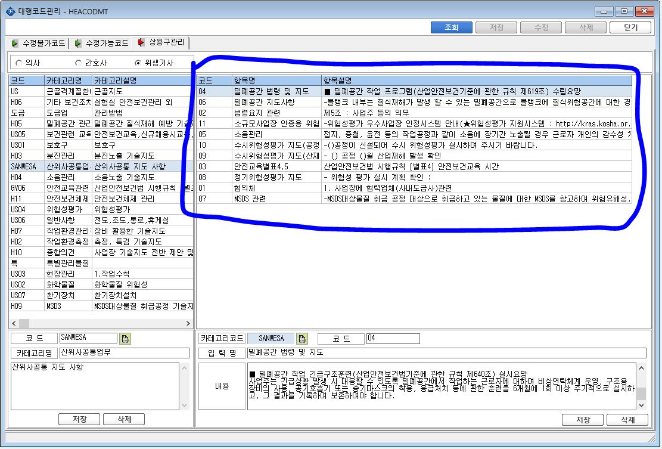Click the blue 조회 button
The width and height of the screenshot is (662, 449).
(x=451, y=27)
